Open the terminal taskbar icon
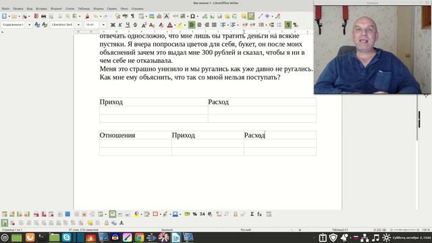This screenshot has height=243, width=432. (42, 238)
